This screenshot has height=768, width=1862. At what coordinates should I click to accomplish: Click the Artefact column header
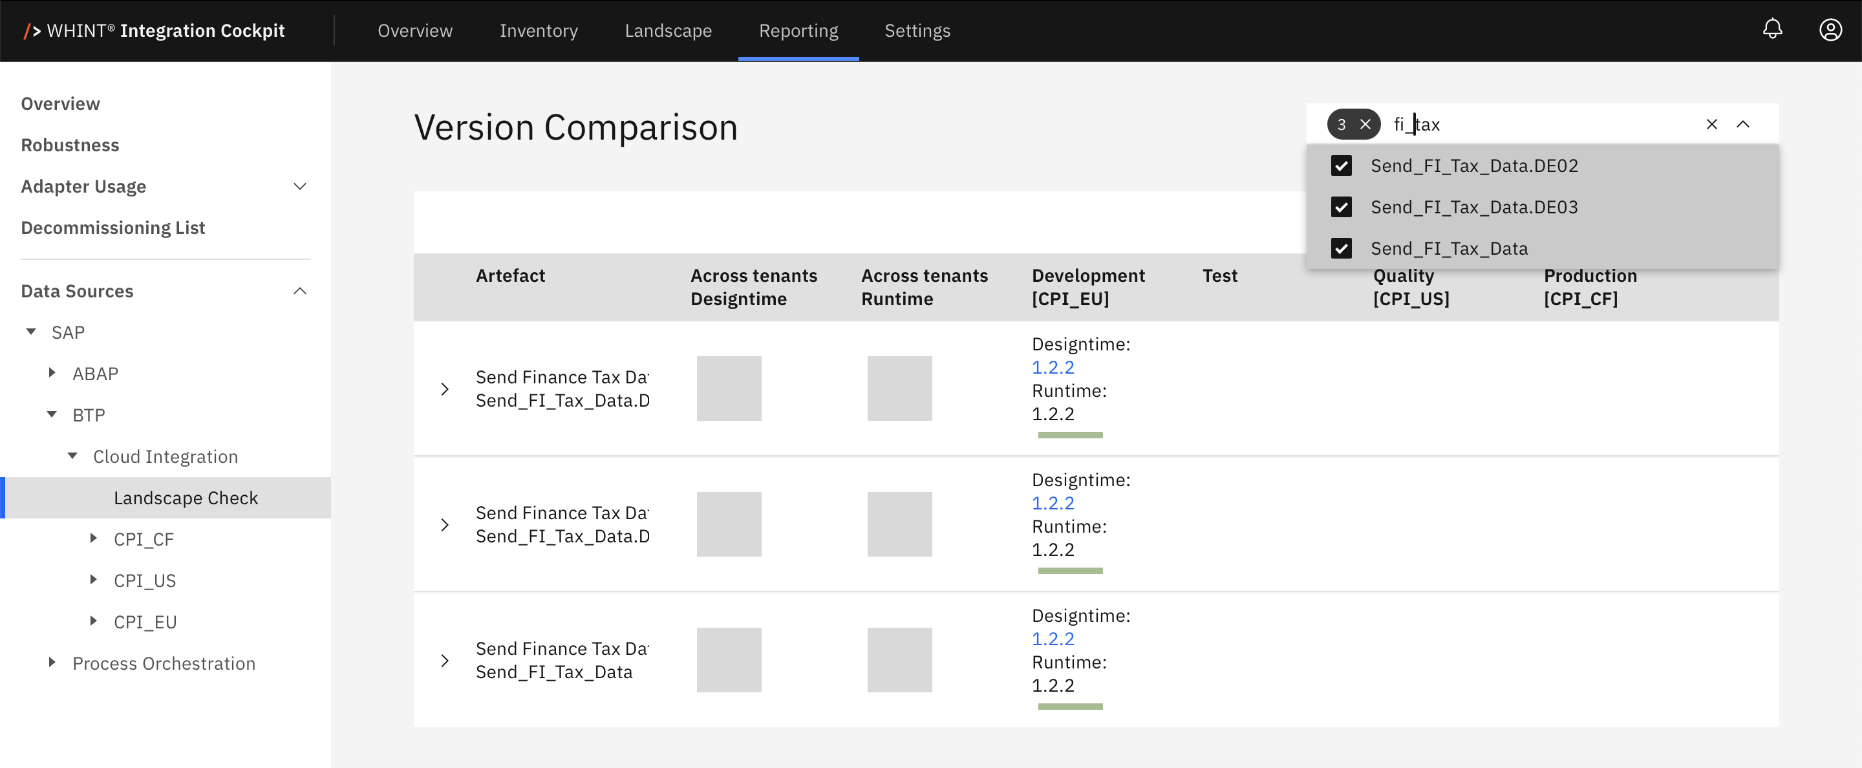(510, 275)
